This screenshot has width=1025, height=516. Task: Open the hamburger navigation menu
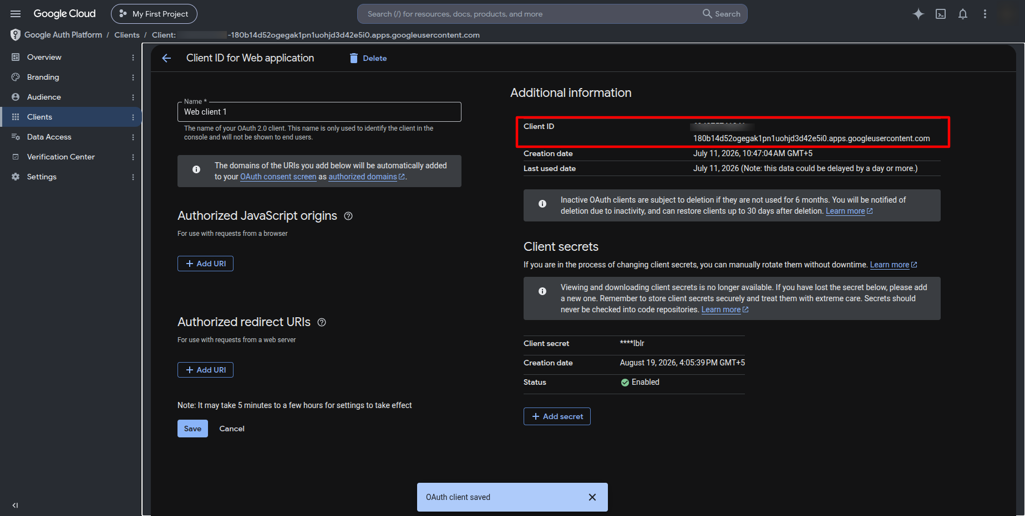16,14
